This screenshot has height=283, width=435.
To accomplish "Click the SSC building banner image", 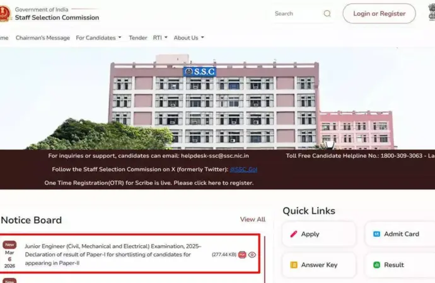I will pyautogui.click(x=217, y=99).
